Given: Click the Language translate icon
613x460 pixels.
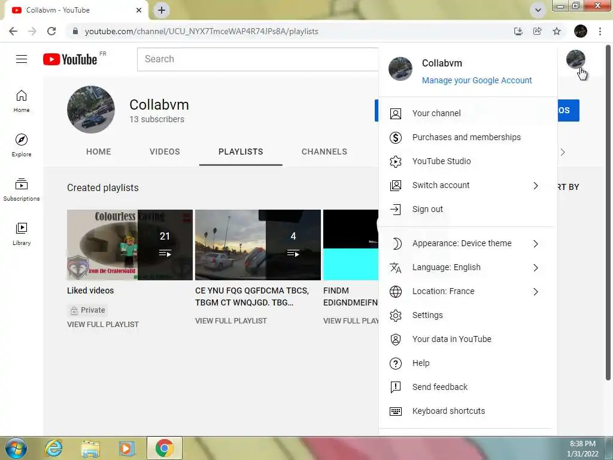Looking at the screenshot, I should click(396, 268).
